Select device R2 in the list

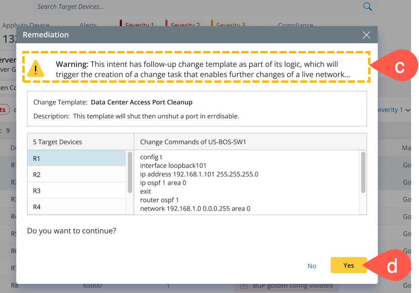click(76, 174)
